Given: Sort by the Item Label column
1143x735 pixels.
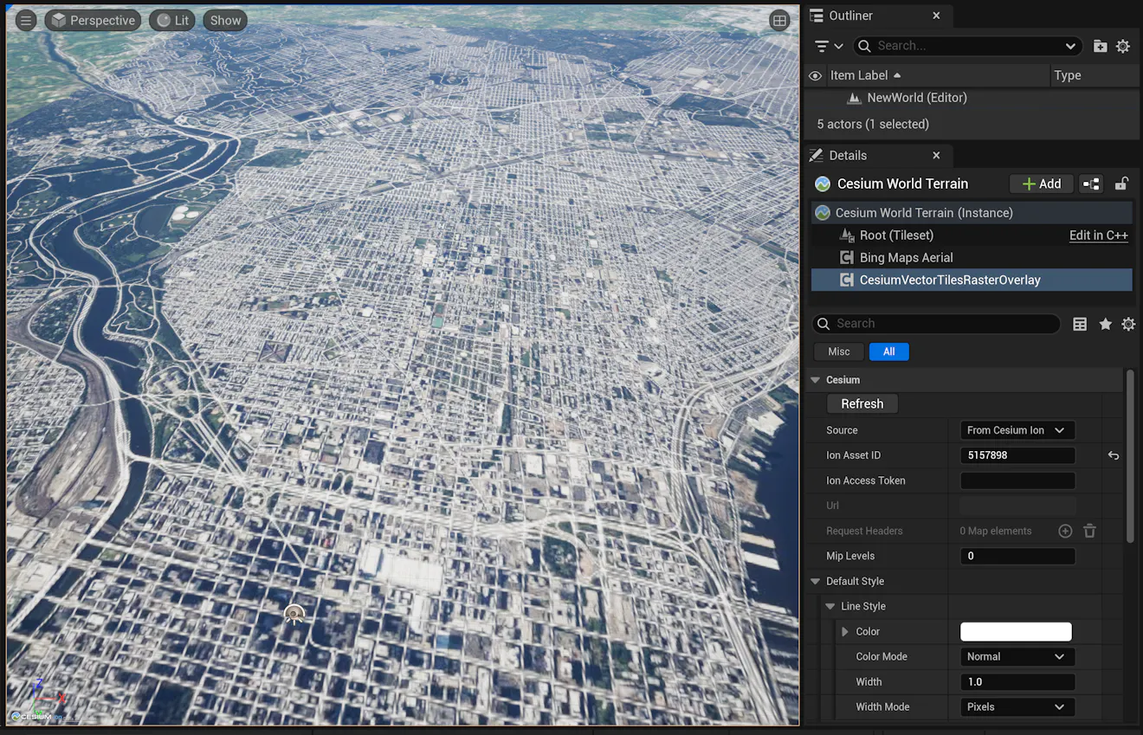Looking at the screenshot, I should [937, 75].
